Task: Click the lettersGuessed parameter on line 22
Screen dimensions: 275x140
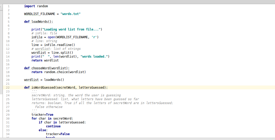Action: click(x=91, y=88)
